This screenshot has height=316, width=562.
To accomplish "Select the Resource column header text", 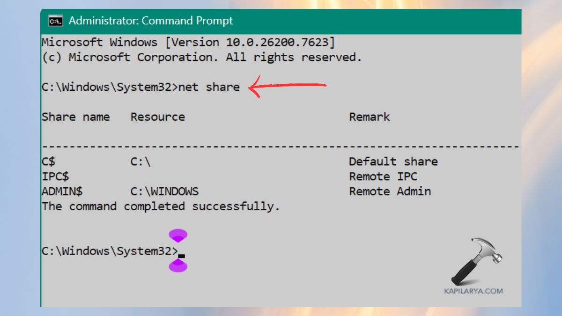I will (x=158, y=117).
